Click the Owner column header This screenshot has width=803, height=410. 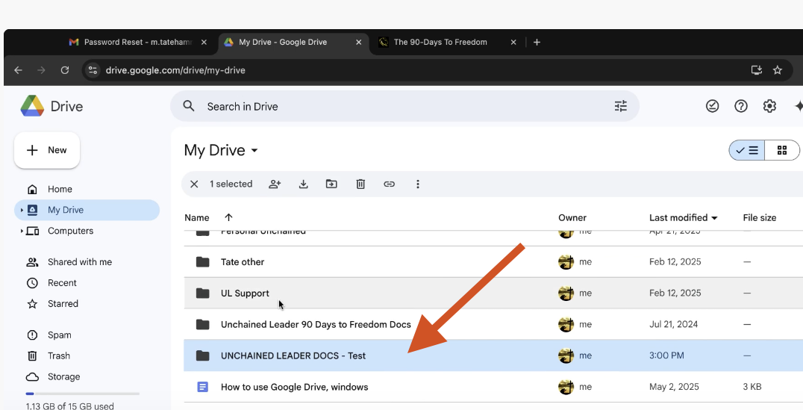tap(572, 218)
